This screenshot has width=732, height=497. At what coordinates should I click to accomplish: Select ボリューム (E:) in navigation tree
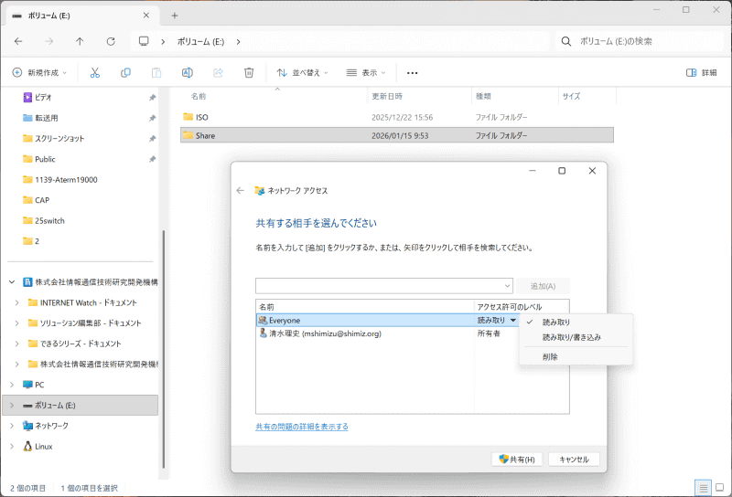80,405
